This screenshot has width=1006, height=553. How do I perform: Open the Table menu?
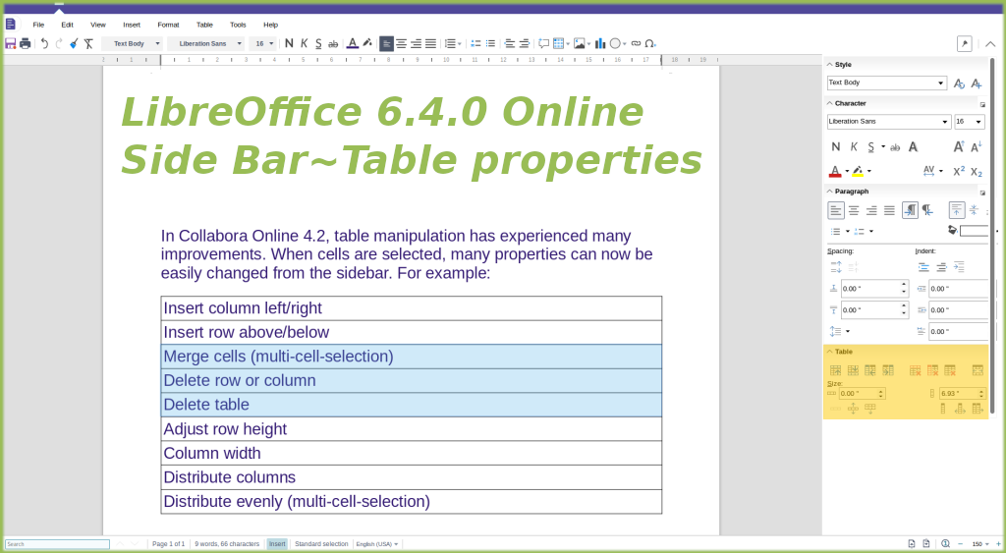click(x=204, y=25)
